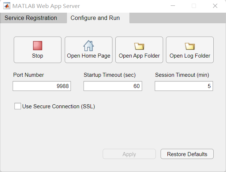Click the 'Startup Timeout (sec)' label
The width and height of the screenshot is (226, 172).
pyautogui.click(x=110, y=75)
